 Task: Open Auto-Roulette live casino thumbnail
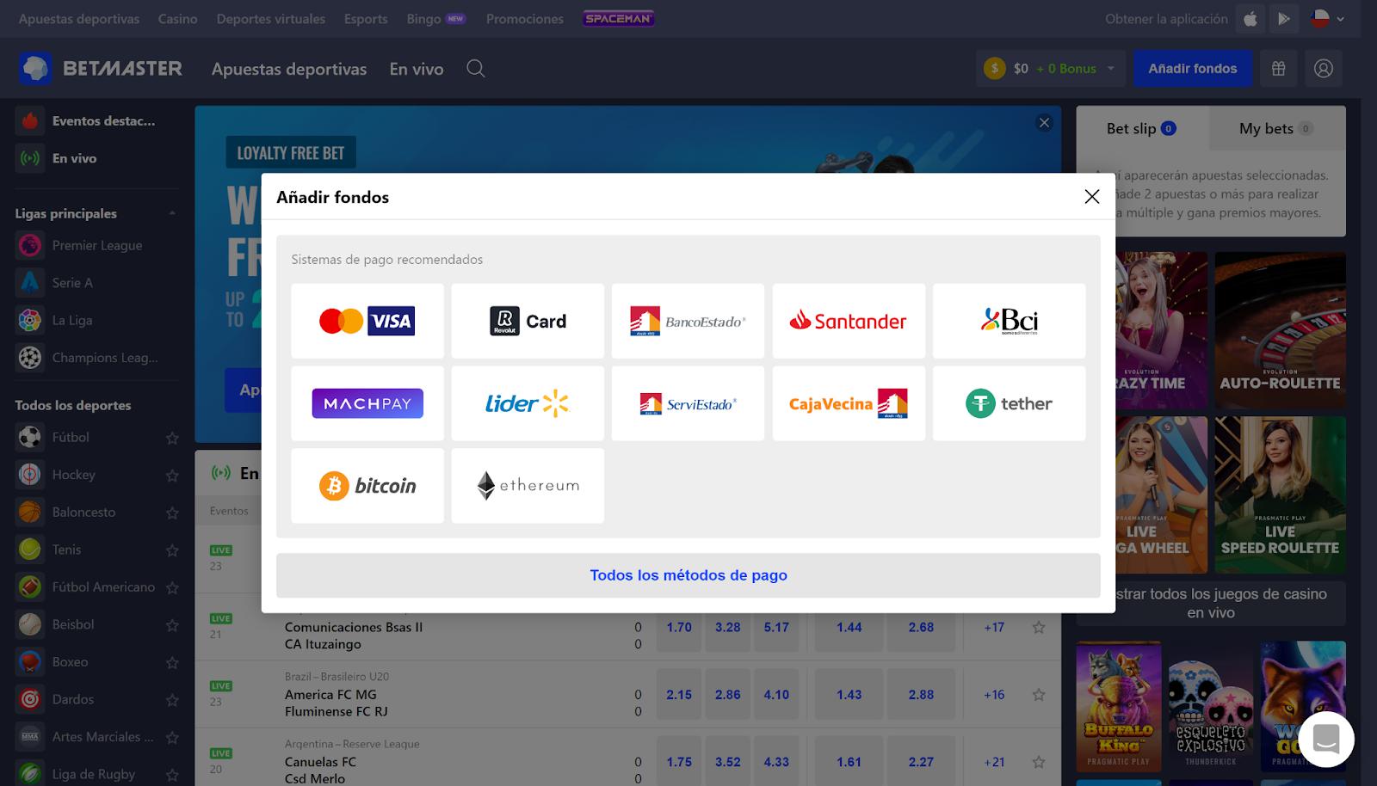[1280, 330]
